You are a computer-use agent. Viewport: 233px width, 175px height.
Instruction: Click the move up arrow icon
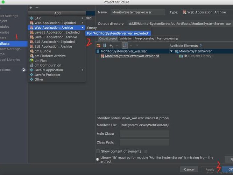[131, 45]
